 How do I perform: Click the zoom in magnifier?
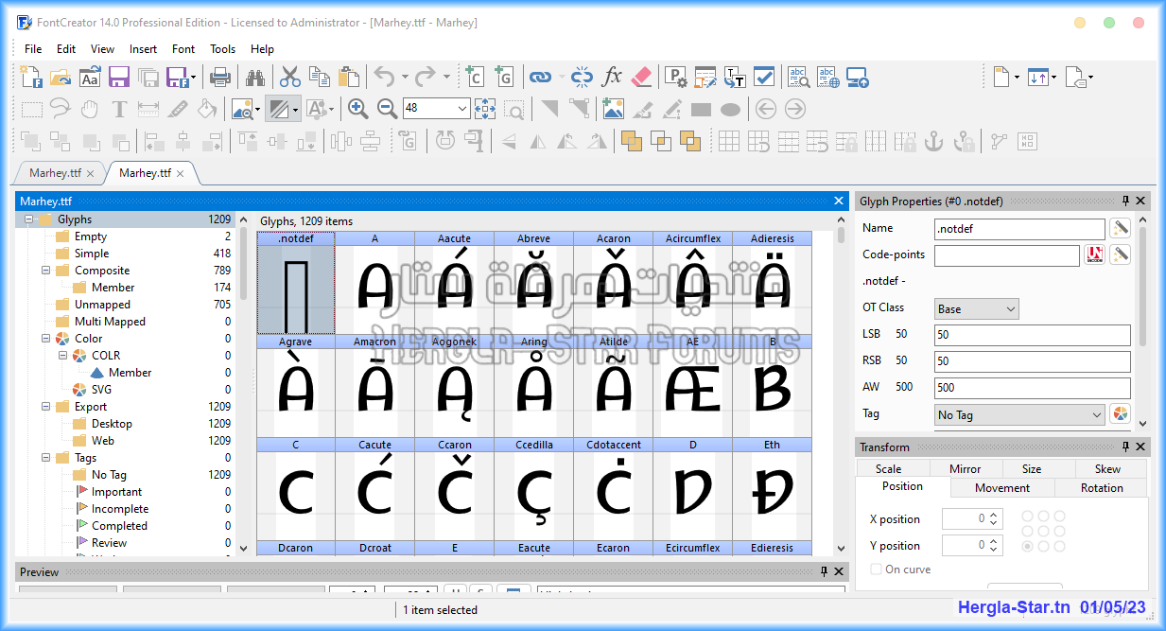pyautogui.click(x=357, y=109)
